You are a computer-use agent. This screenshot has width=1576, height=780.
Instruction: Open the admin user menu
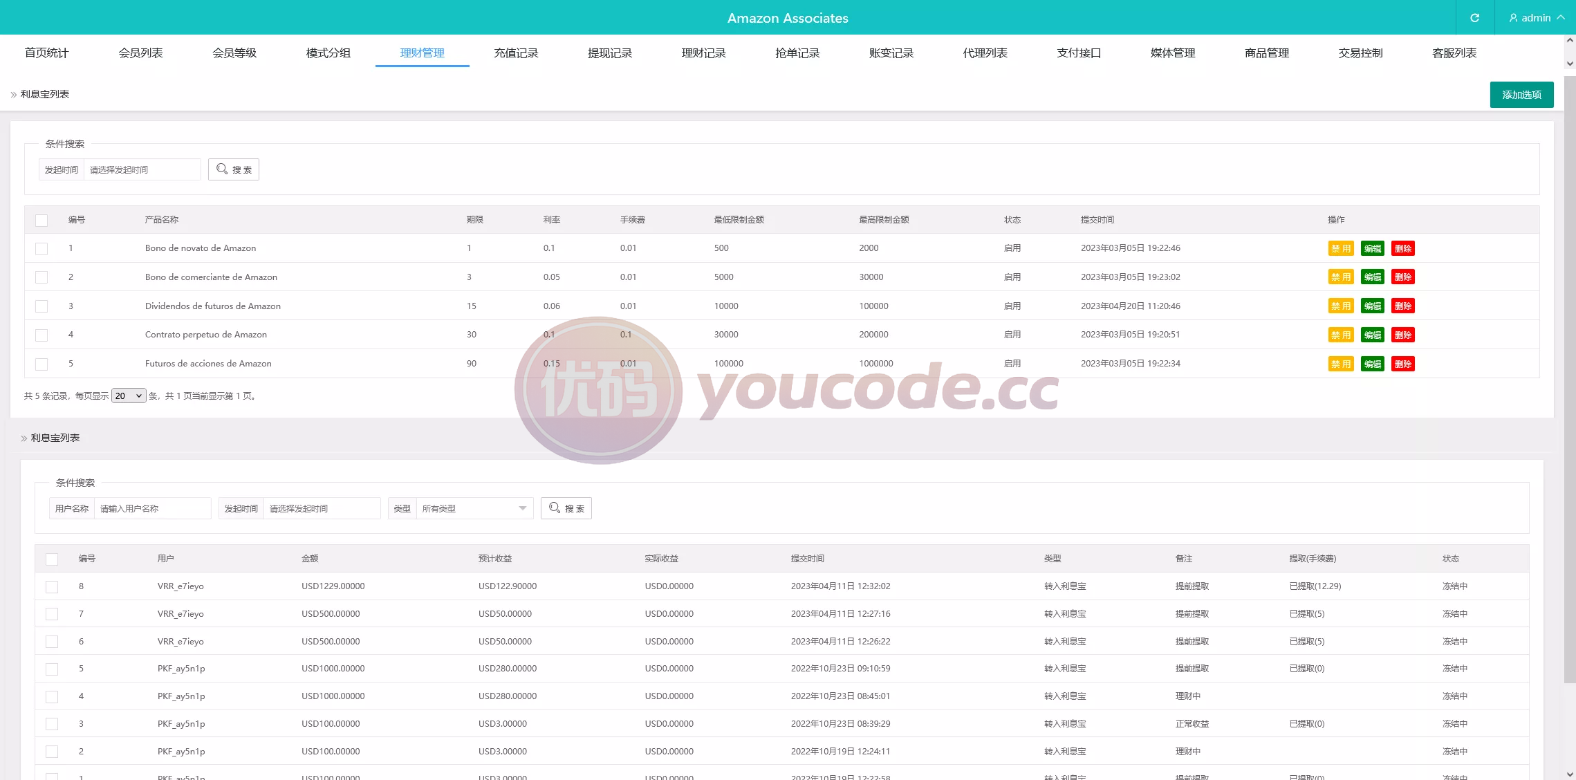pos(1536,17)
